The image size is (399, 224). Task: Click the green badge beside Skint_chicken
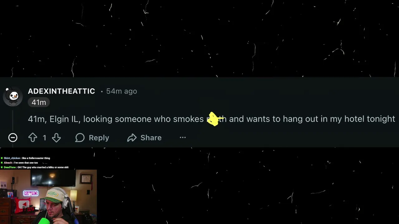click(2, 158)
